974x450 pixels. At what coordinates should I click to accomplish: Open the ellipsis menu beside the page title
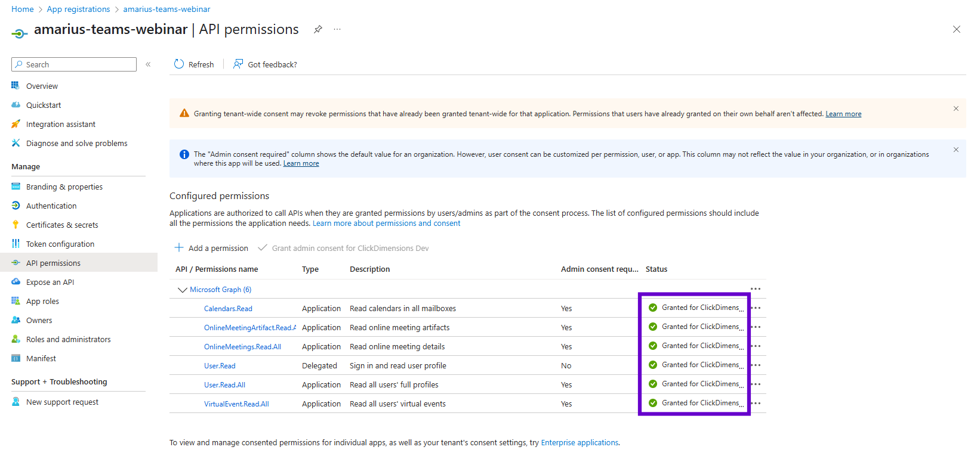click(x=337, y=29)
